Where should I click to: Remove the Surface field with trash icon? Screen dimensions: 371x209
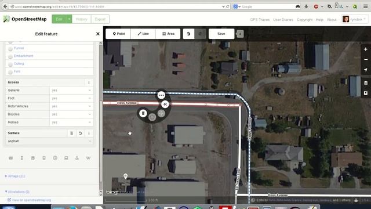pyautogui.click(x=72, y=133)
